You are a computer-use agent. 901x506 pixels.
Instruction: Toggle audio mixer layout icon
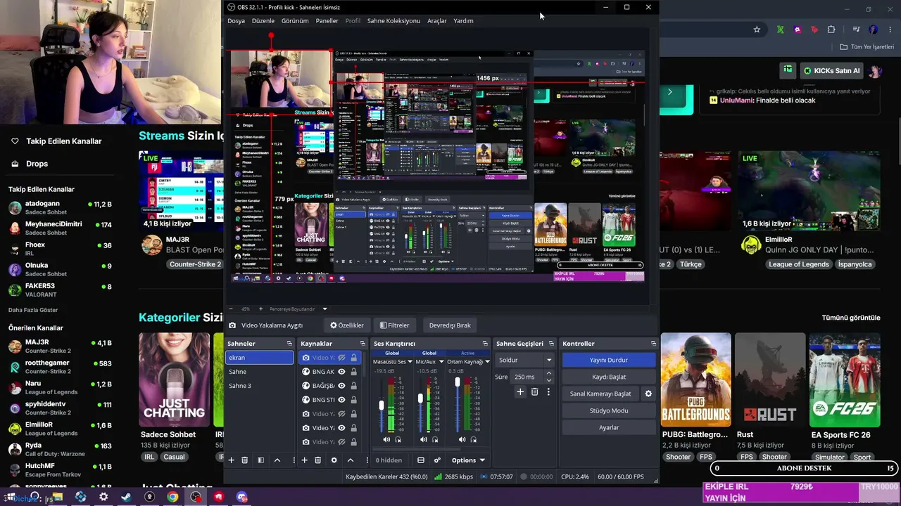pos(421,460)
